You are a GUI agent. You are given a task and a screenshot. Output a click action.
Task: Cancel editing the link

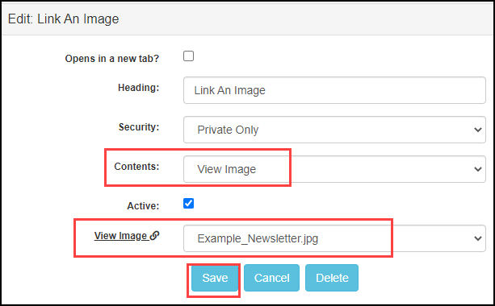tap(271, 278)
